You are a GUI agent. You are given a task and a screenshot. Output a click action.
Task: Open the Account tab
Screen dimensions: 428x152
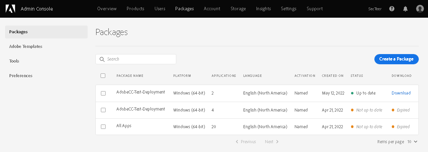coord(212,9)
